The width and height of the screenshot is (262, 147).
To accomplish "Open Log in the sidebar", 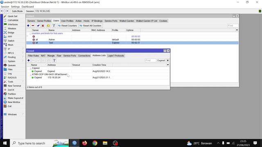I will pyautogui.click(x=10, y=73).
